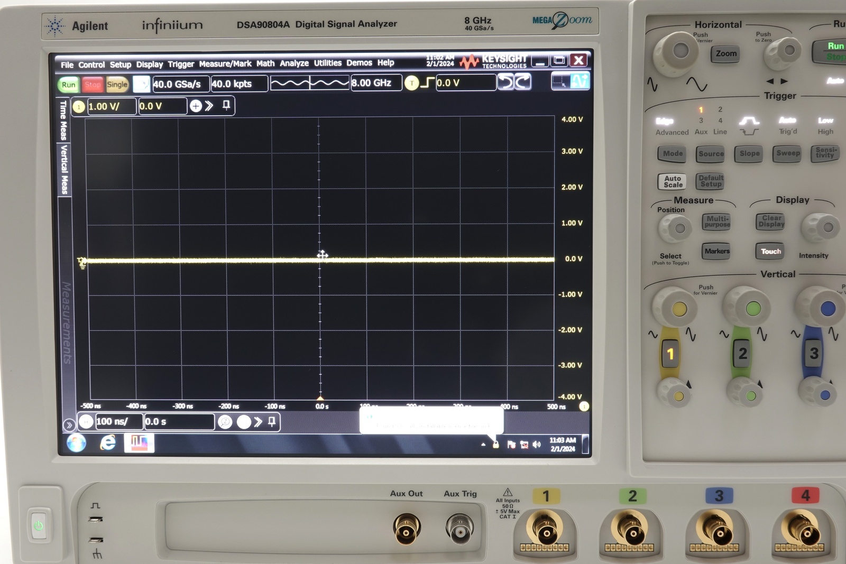Click the horizontal zoom magnifier icon
The image size is (846, 564).
[225, 422]
